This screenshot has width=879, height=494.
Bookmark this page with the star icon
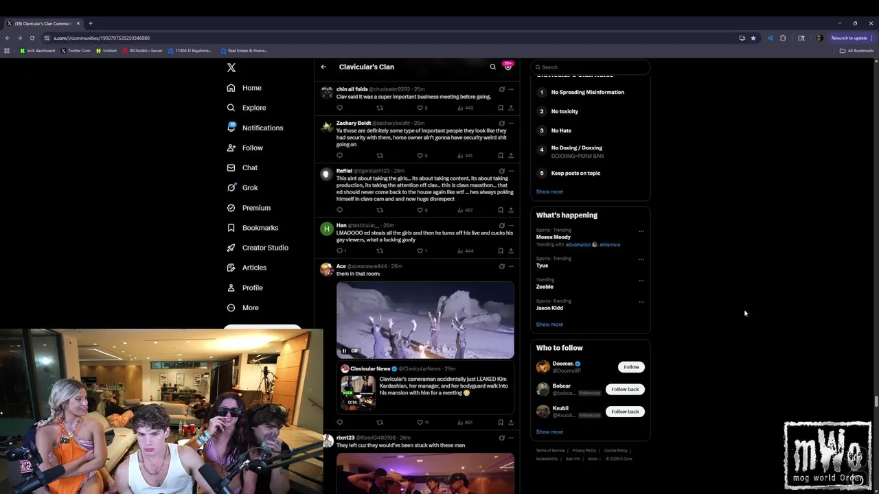click(x=753, y=38)
